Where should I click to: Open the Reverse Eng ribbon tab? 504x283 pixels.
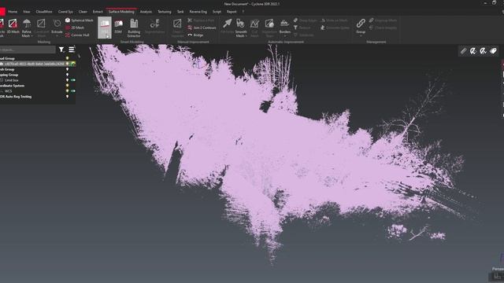198,12
